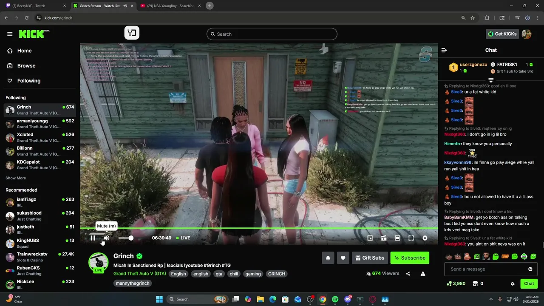544x306 pixels.
Task: Bookmark this page with star icon
Action: click(x=473, y=18)
